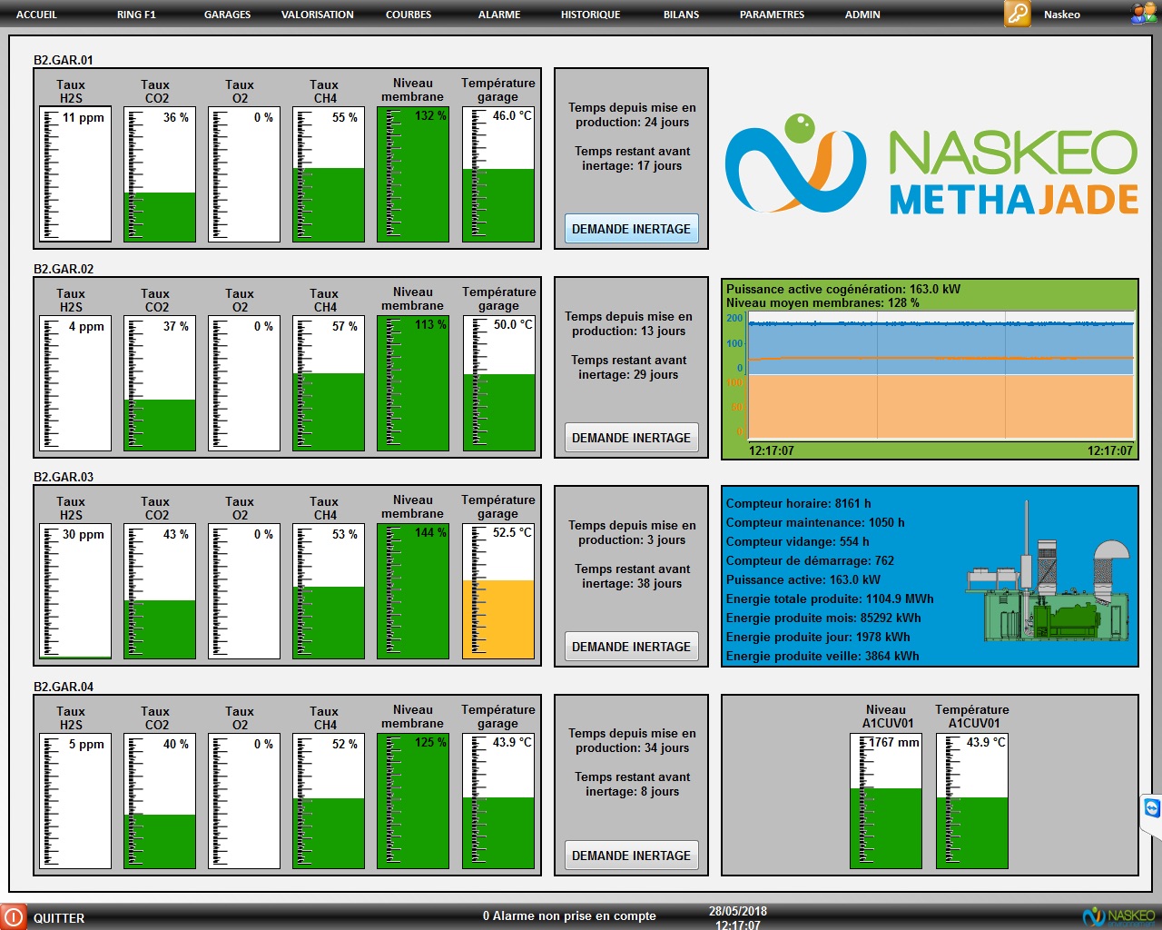
Task: Click Compteur vidange 554 h
Action: point(798,541)
